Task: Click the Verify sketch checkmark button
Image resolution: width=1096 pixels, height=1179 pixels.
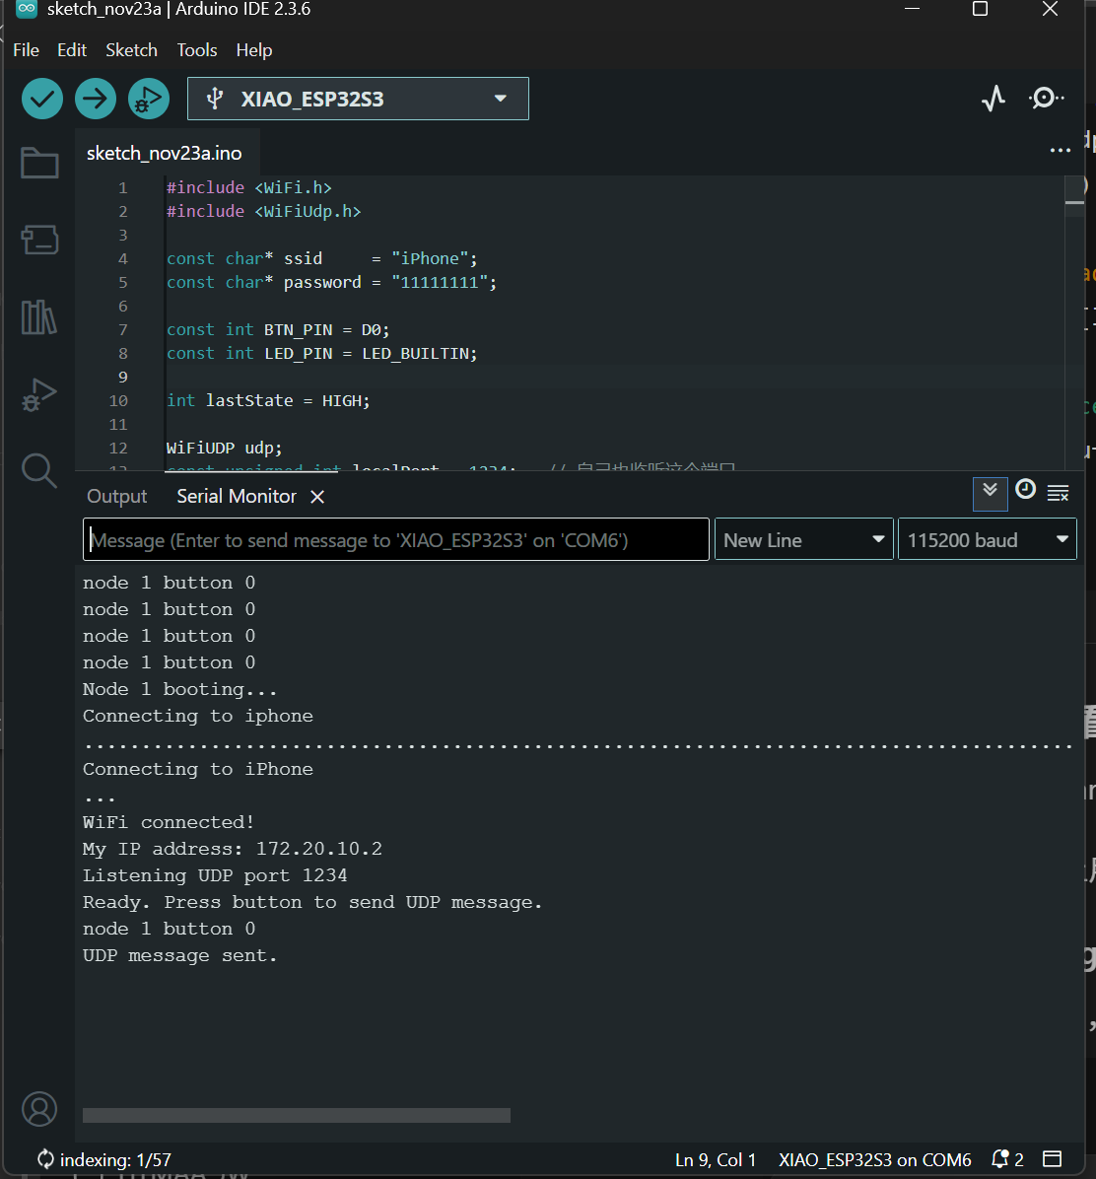Action: pyautogui.click(x=42, y=99)
